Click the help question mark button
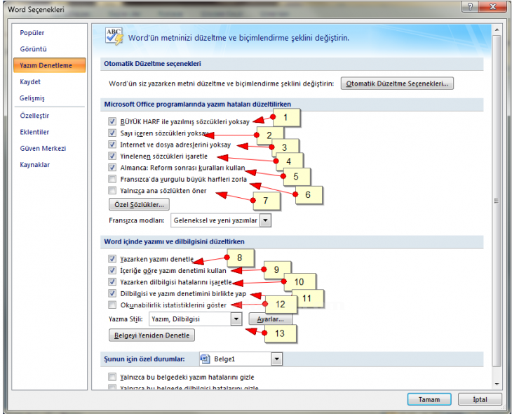Viewport: 512px width, 414px height. pos(470,7)
